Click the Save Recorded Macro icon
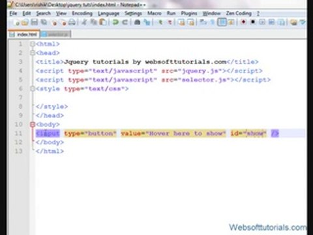The width and height of the screenshot is (313, 235). 281,22
